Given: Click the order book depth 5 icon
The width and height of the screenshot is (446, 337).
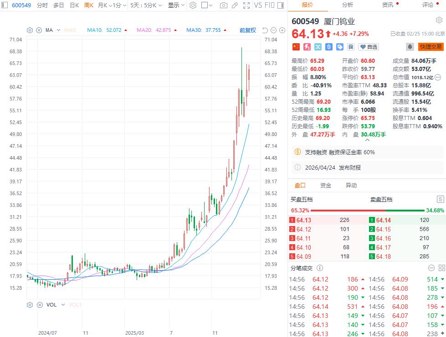Looking at the screenshot, I should click(440, 199).
